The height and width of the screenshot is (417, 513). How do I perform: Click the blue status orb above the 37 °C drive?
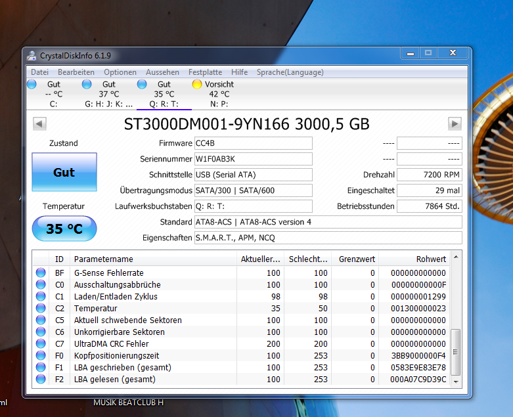(x=87, y=84)
